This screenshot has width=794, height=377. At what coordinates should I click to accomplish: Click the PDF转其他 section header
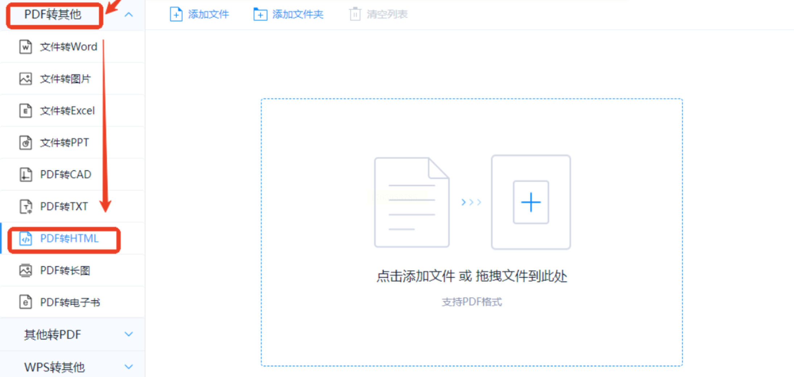click(73, 14)
